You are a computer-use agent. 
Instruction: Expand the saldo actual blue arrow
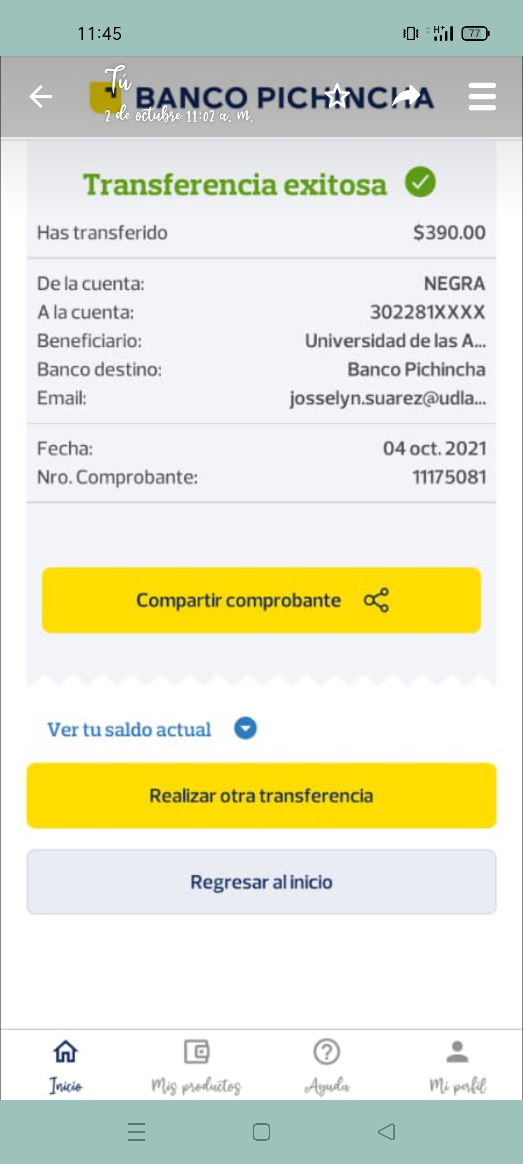coord(246,728)
